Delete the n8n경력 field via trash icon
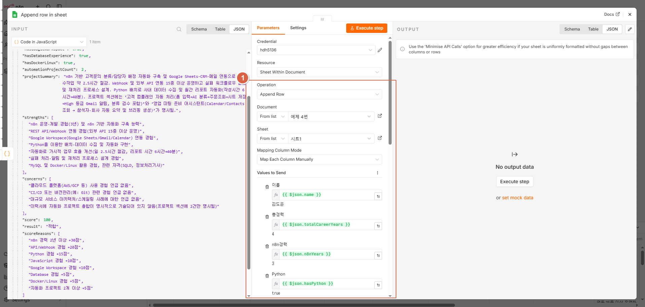This screenshot has width=645, height=307. 267,246
